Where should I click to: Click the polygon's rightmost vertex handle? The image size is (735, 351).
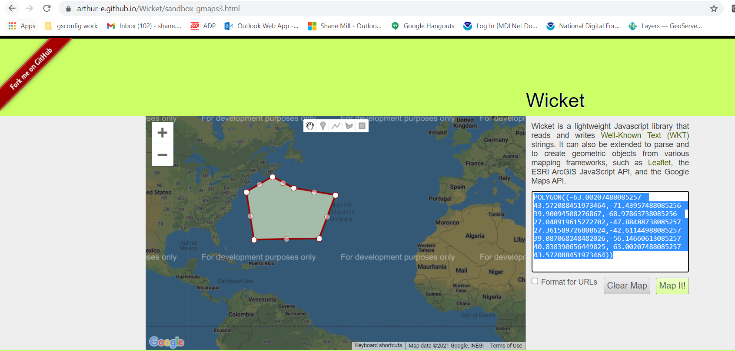[x=336, y=195]
